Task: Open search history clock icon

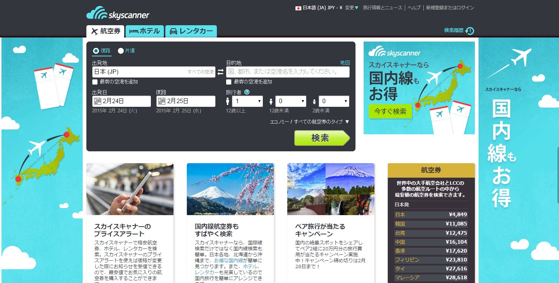Action: 470,31
